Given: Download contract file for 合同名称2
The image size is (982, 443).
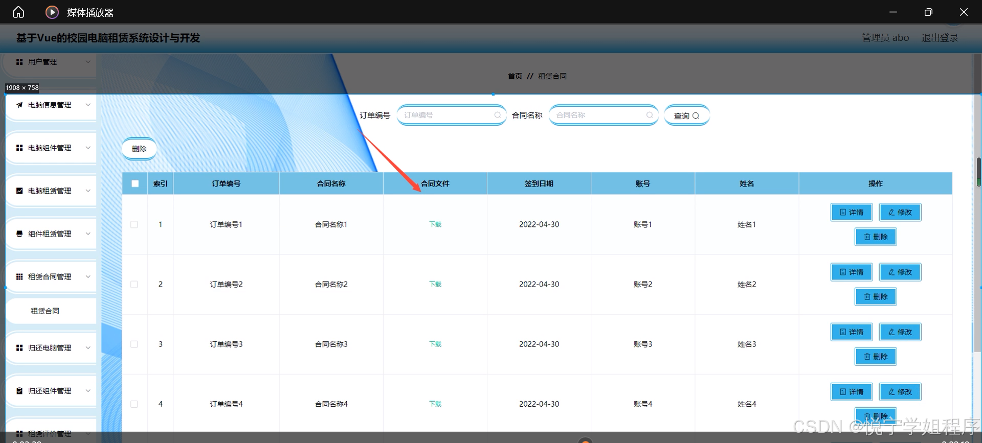Looking at the screenshot, I should [435, 284].
